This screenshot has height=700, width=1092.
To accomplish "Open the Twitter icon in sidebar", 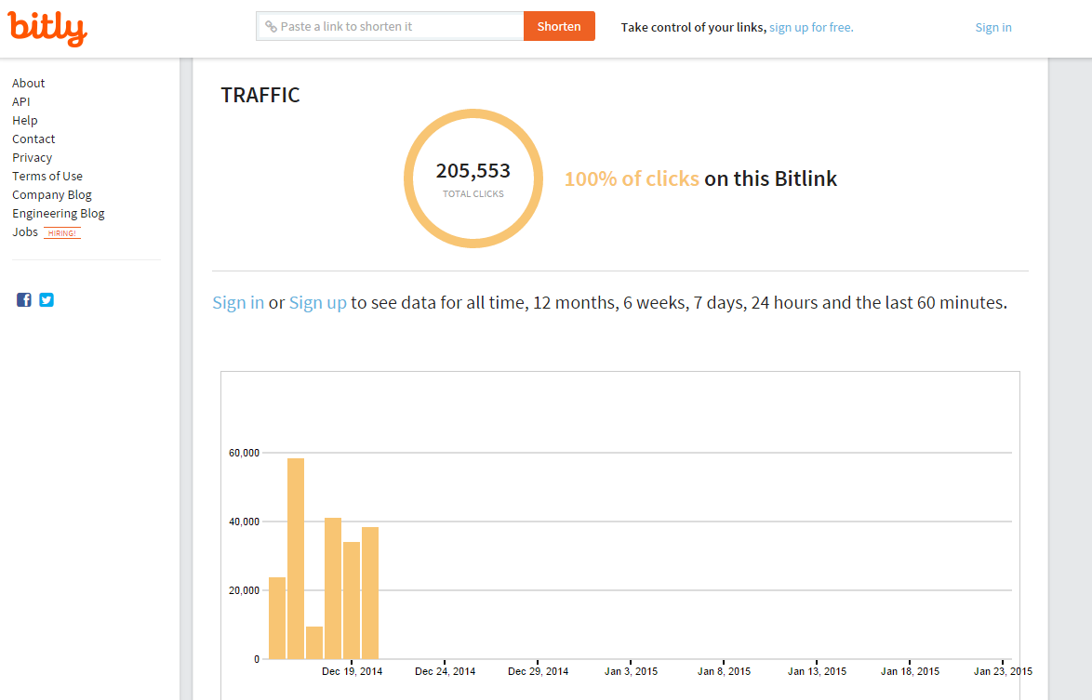I will [x=47, y=299].
